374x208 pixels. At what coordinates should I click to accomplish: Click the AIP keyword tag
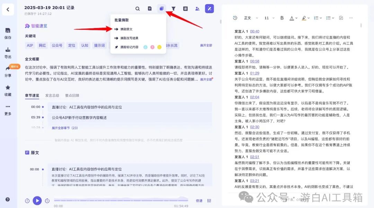pos(29,45)
